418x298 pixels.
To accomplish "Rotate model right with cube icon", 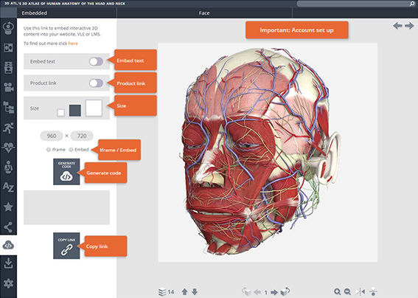I will pyautogui.click(x=285, y=291).
